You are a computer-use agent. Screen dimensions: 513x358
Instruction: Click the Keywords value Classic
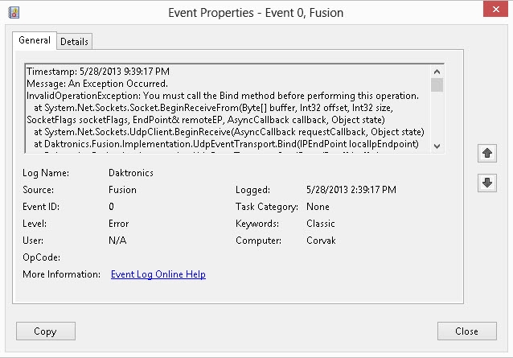coord(321,224)
